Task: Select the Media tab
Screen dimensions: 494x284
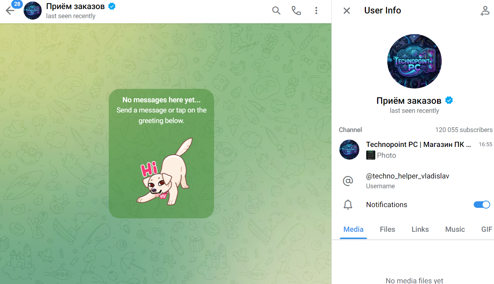Action: [x=353, y=229]
